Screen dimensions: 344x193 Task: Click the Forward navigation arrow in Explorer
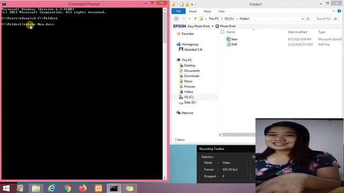pos(184,19)
